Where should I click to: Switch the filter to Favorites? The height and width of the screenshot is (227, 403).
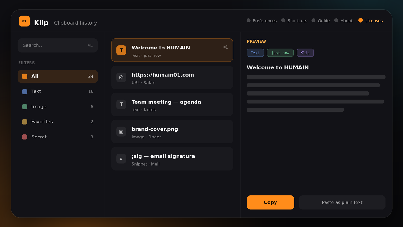[58, 122]
